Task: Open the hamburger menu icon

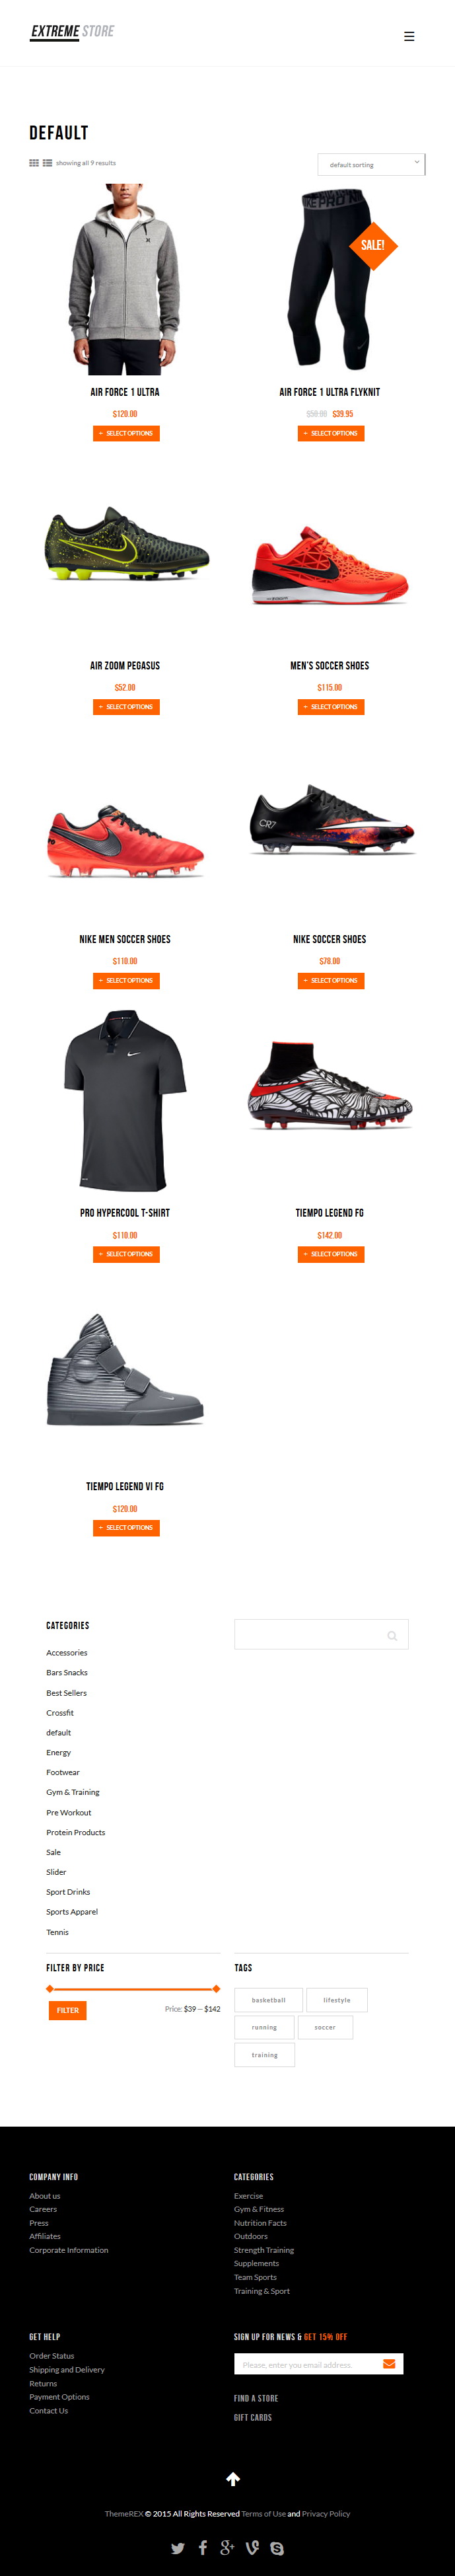Action: (409, 36)
